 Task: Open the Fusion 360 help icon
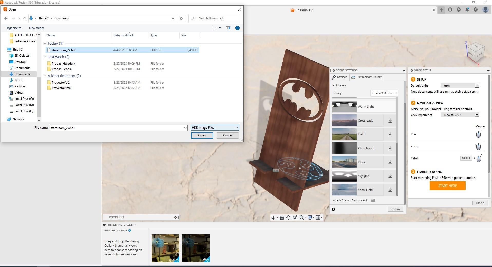[476, 10]
